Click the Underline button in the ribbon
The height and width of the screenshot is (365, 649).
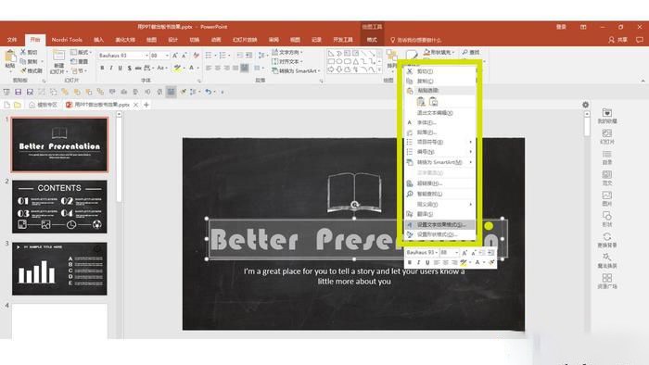coord(120,68)
